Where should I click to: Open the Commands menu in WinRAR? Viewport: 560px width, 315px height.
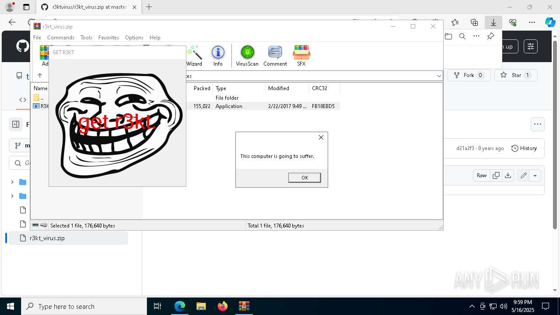pyautogui.click(x=61, y=38)
